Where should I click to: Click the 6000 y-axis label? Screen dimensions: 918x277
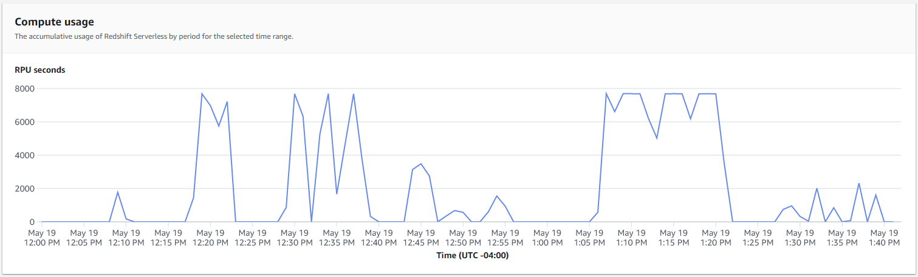25,122
